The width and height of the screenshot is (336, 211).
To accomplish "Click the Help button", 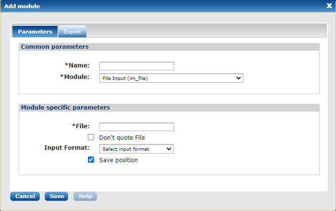I will point(85,196).
